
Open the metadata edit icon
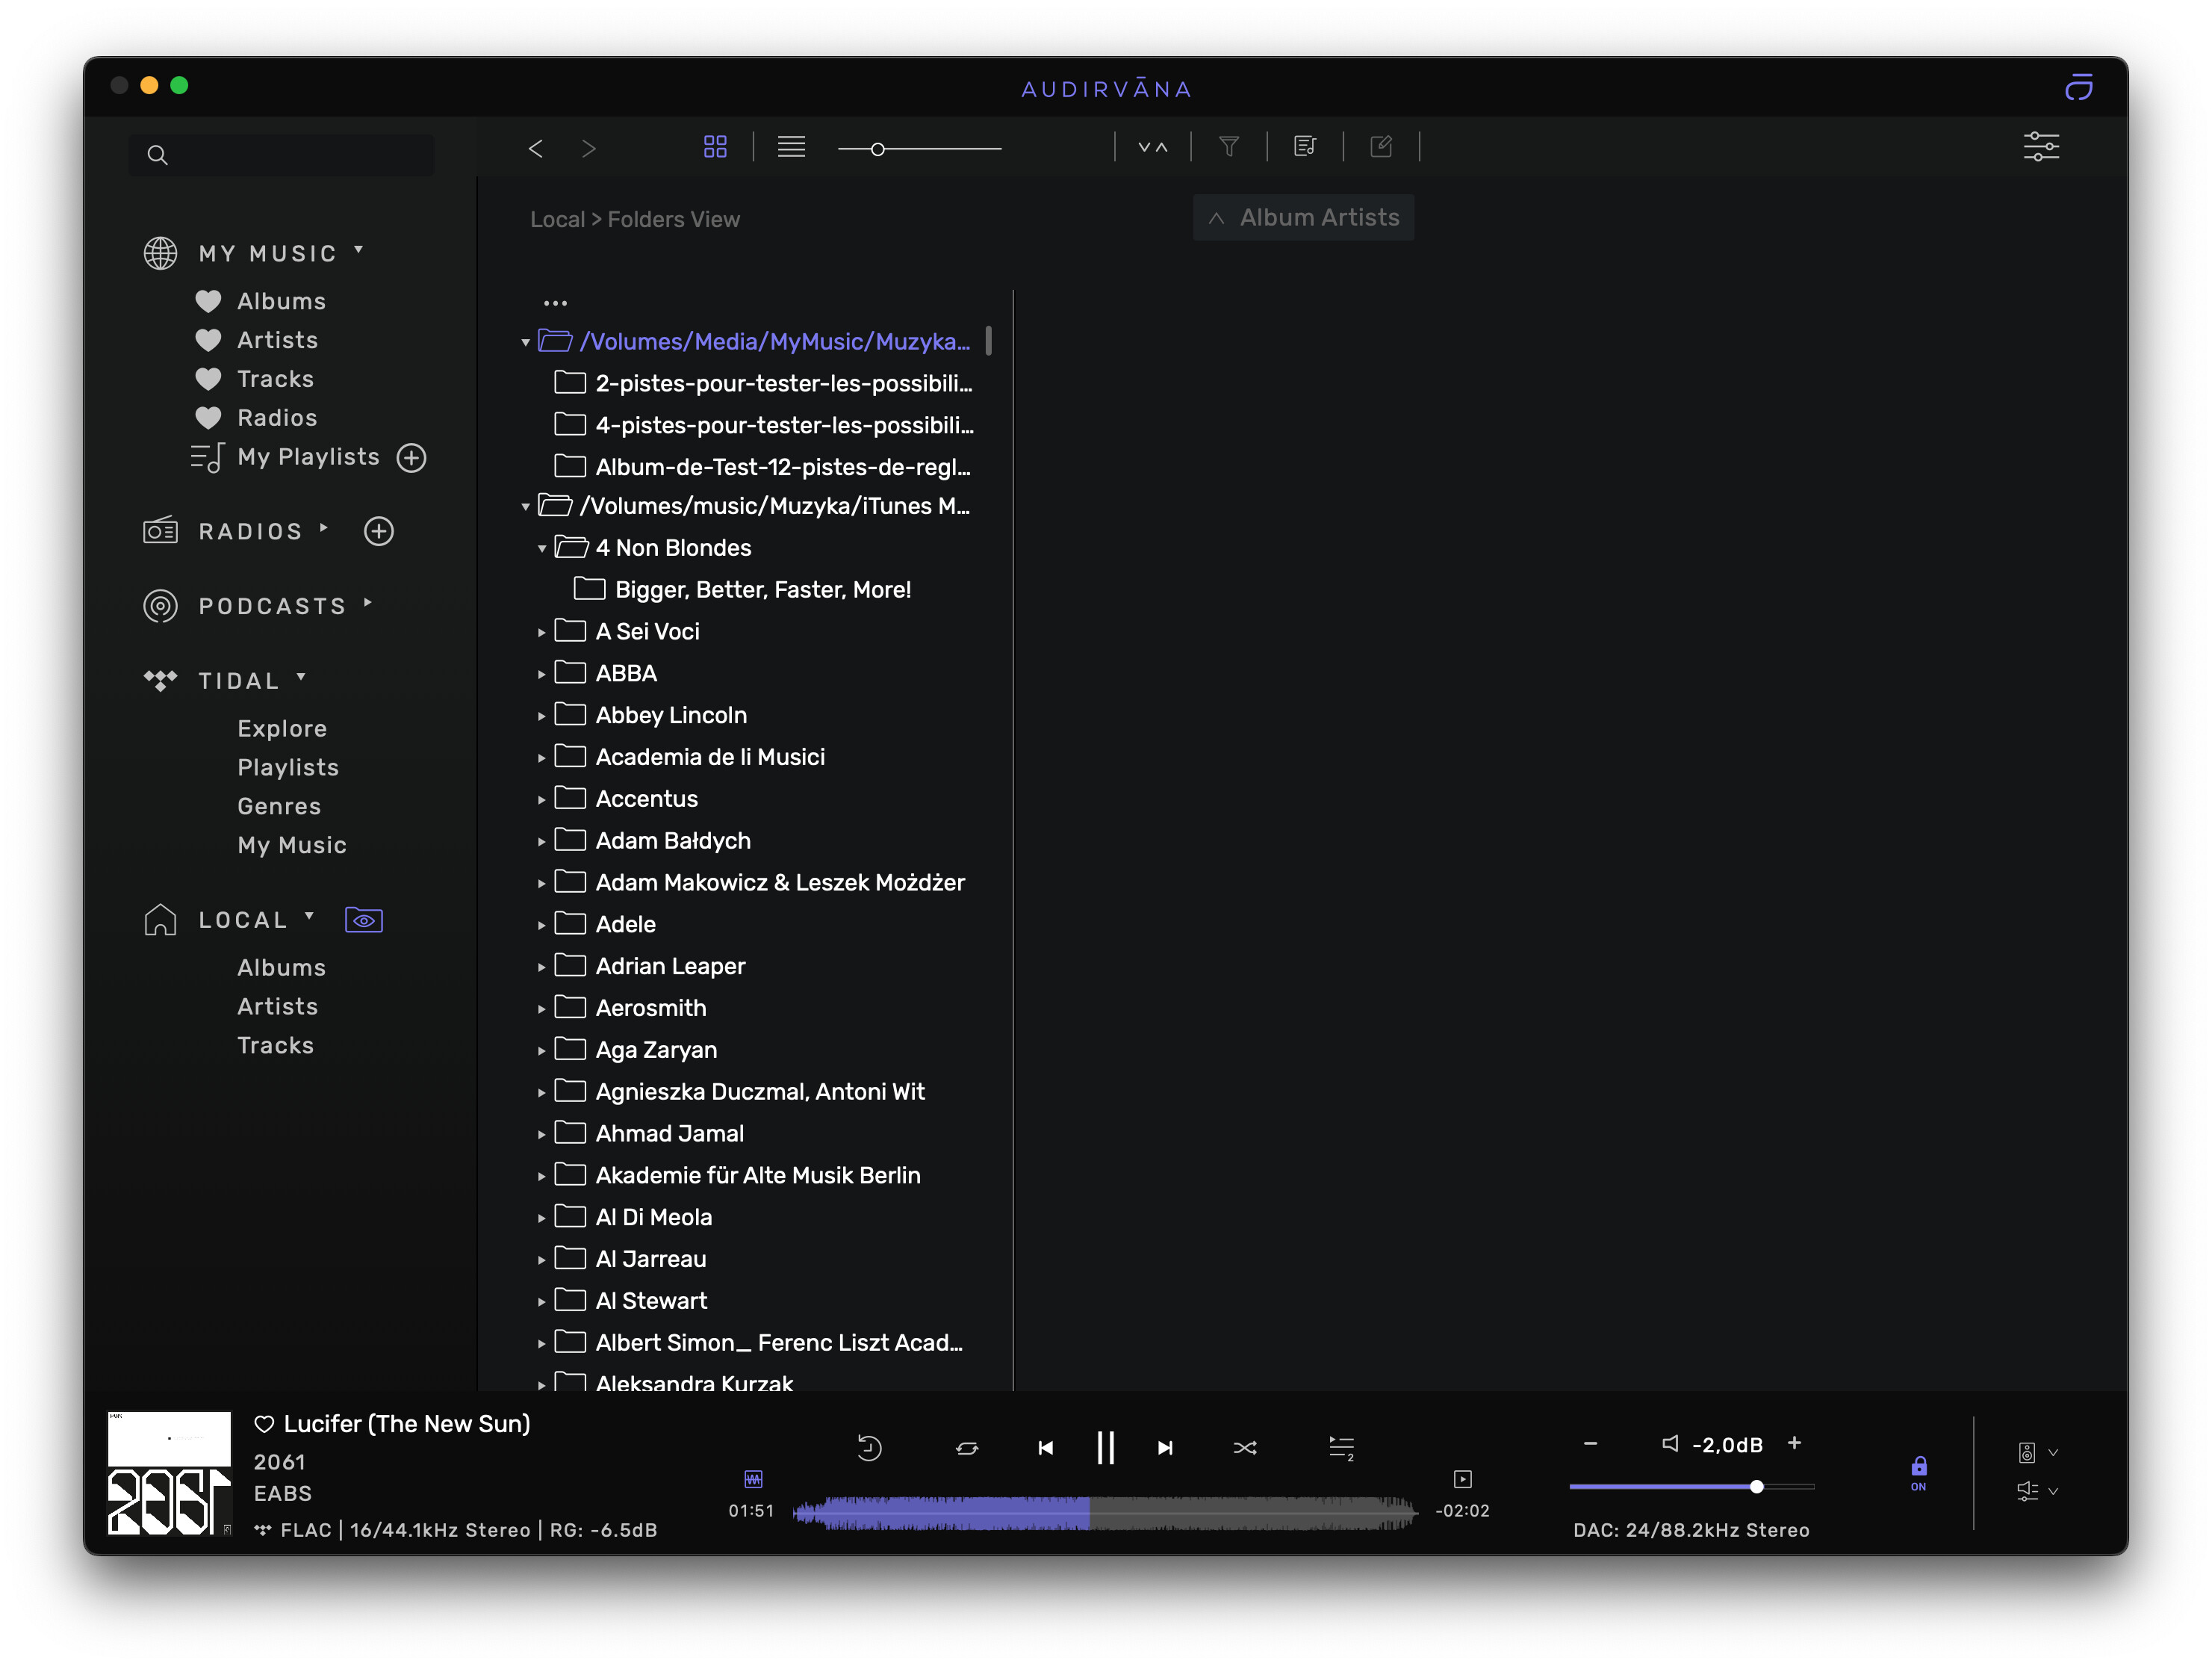(1381, 147)
